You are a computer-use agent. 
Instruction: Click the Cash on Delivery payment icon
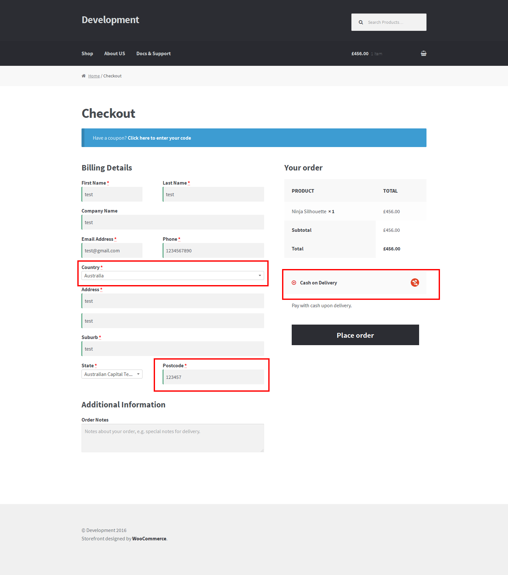coord(415,283)
